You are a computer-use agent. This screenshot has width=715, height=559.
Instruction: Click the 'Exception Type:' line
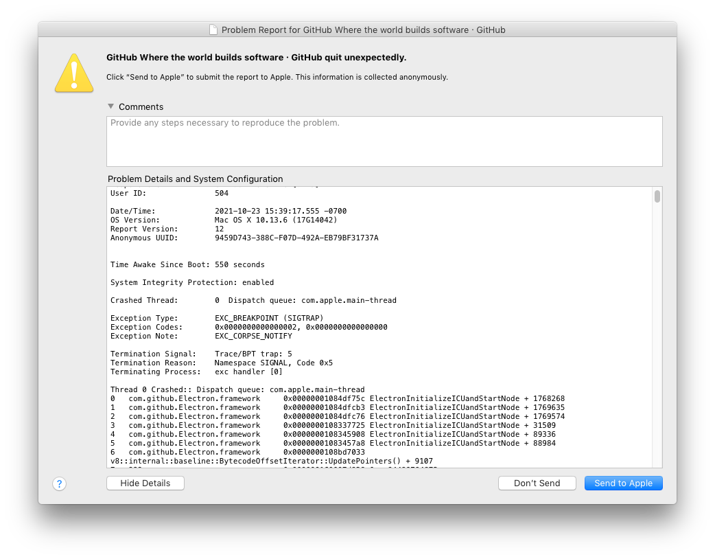(x=217, y=318)
